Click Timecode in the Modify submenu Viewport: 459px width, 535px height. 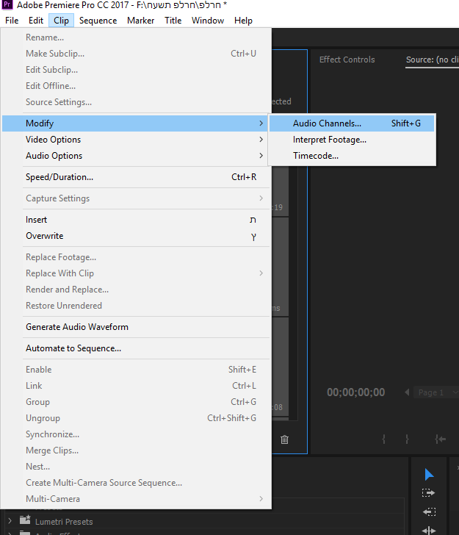(316, 156)
